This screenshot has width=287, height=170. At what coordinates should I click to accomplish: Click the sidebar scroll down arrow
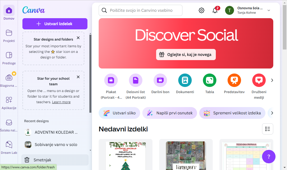pos(90,150)
